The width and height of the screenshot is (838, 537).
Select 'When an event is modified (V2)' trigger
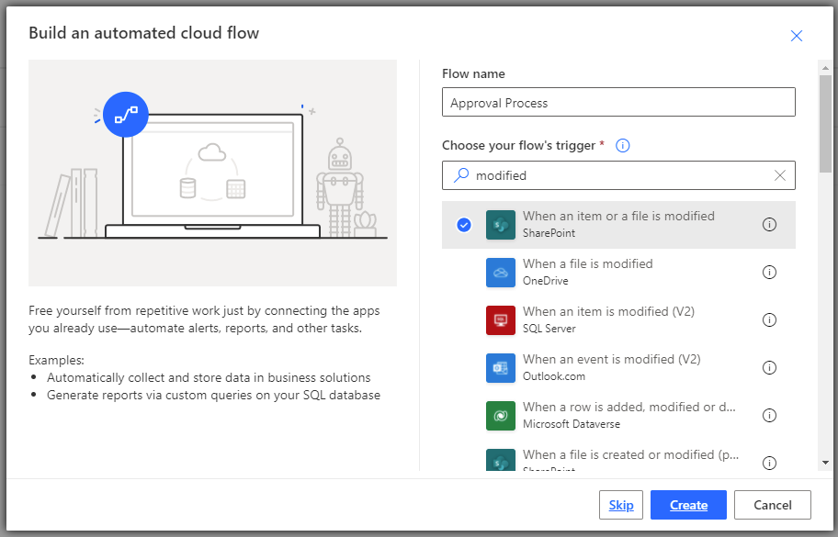point(618,368)
